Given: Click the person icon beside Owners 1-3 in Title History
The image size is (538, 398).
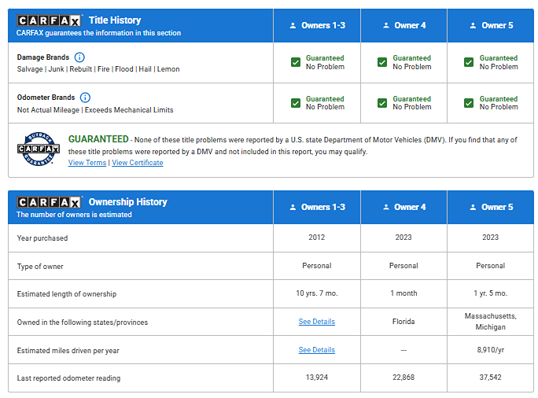Looking at the screenshot, I should (x=293, y=25).
